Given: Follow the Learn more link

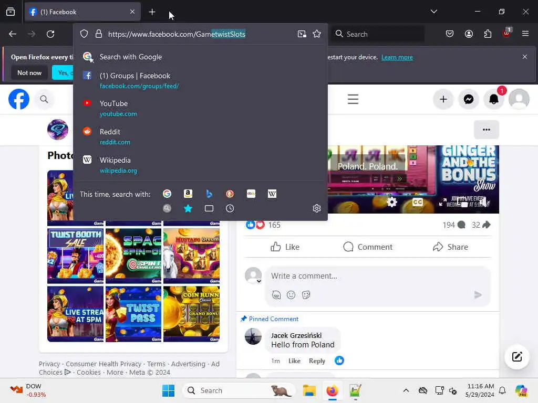Looking at the screenshot, I should (x=397, y=57).
